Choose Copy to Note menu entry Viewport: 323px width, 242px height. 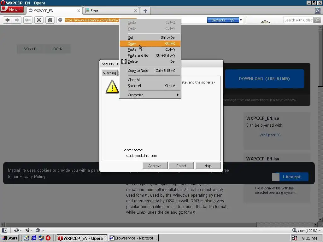[150, 71]
